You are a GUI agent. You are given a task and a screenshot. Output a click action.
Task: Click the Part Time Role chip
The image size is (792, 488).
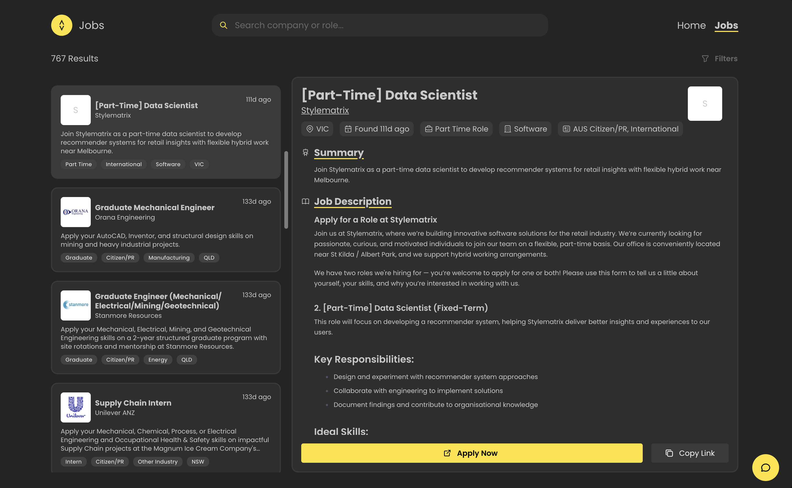point(456,129)
